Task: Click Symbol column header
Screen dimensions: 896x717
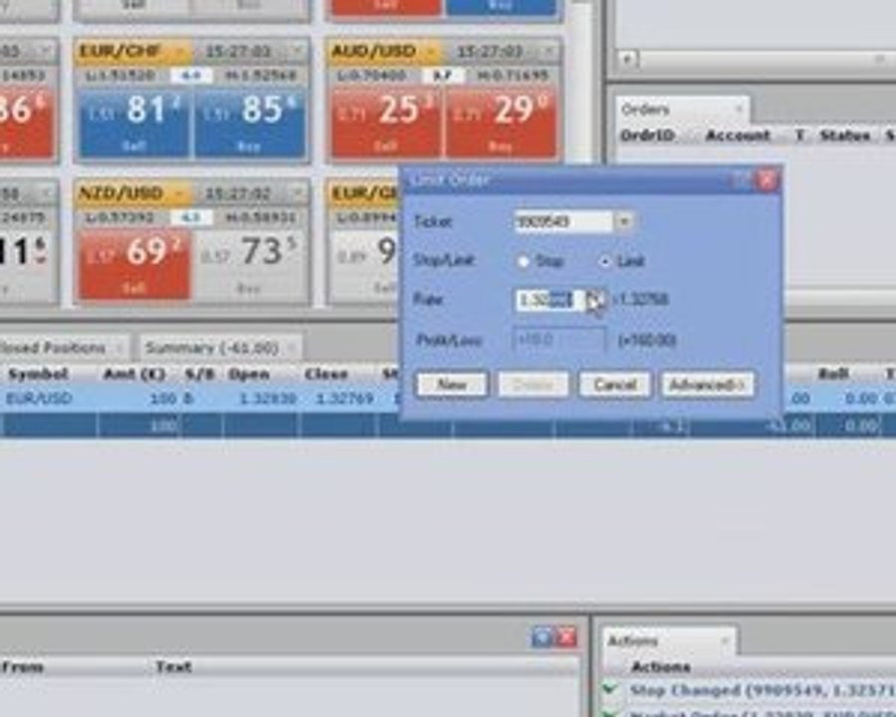Action: click(38, 374)
